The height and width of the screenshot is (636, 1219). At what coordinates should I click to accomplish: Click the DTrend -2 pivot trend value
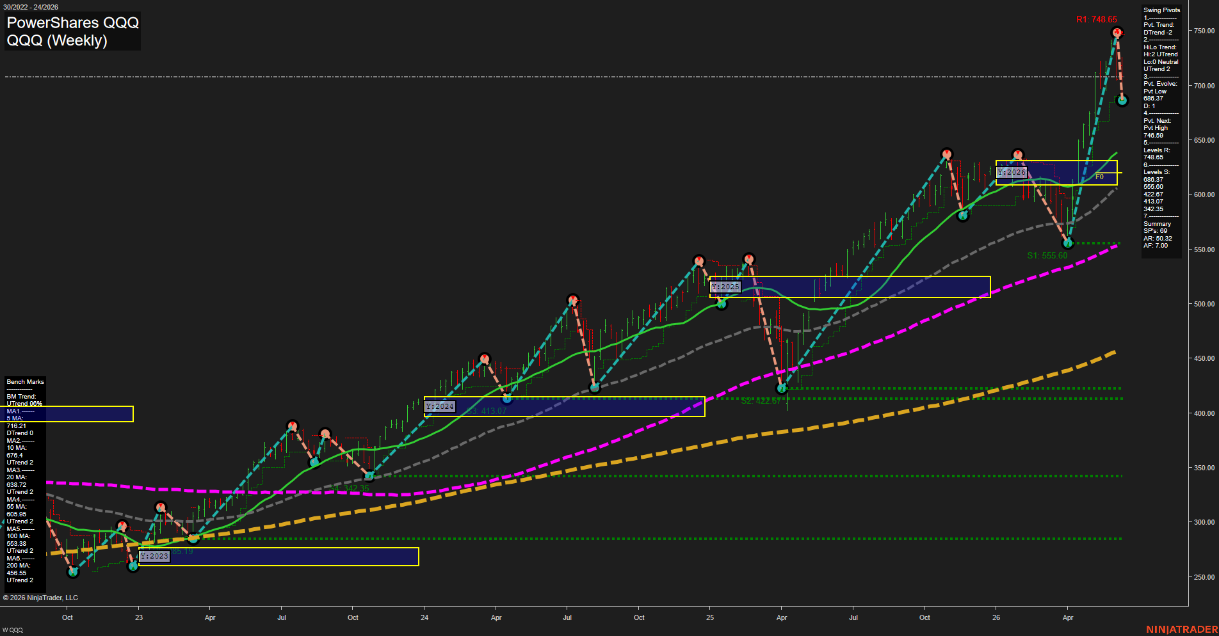click(1158, 33)
